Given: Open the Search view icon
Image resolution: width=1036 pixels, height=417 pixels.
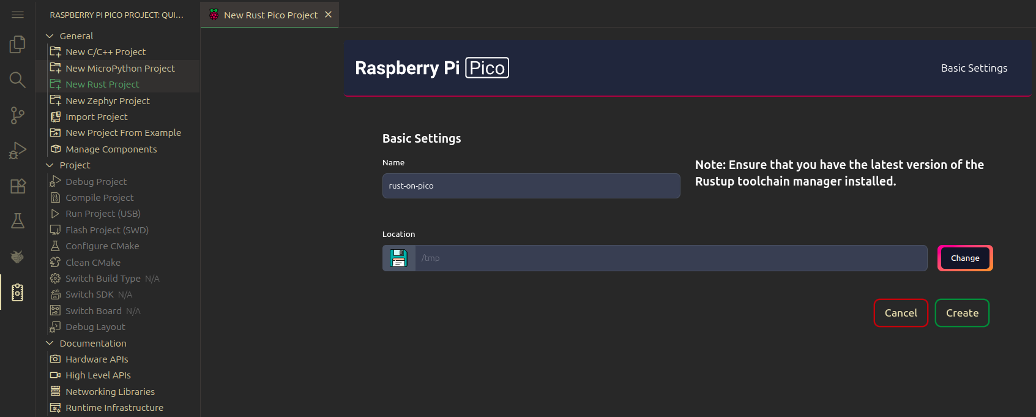Looking at the screenshot, I should point(18,80).
